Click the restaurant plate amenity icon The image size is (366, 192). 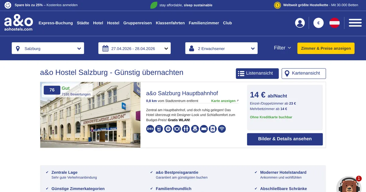[x=177, y=129]
